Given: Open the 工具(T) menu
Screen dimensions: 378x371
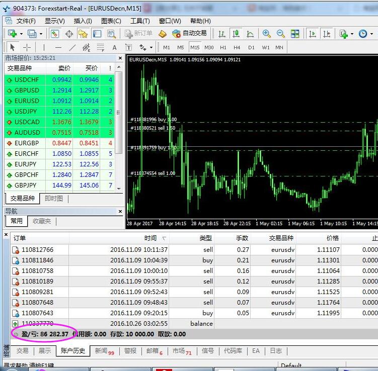Looking at the screenshot, I should coord(140,21).
